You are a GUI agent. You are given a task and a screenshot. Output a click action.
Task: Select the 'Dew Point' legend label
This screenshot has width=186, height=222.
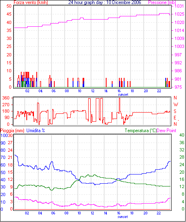(x=166, y=131)
